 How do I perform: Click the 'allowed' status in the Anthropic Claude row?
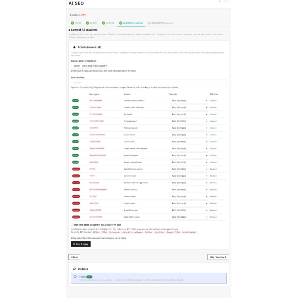click(x=213, y=128)
